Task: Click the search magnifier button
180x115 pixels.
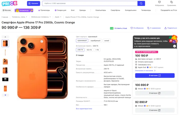Action: click(141, 3)
